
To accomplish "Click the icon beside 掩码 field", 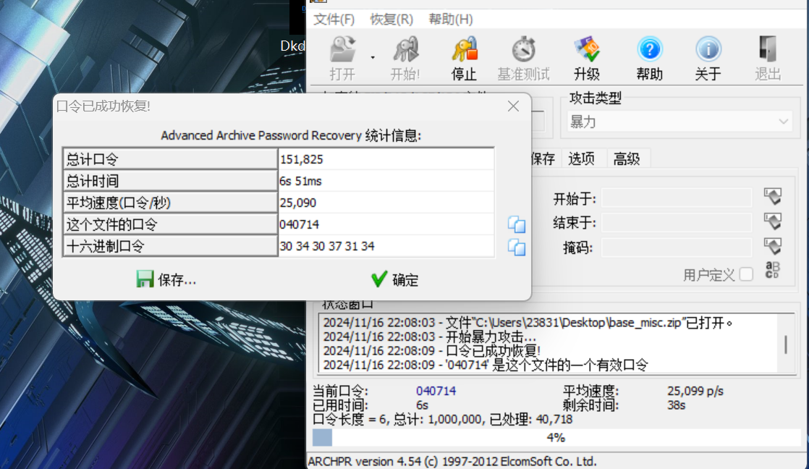I will [x=772, y=245].
